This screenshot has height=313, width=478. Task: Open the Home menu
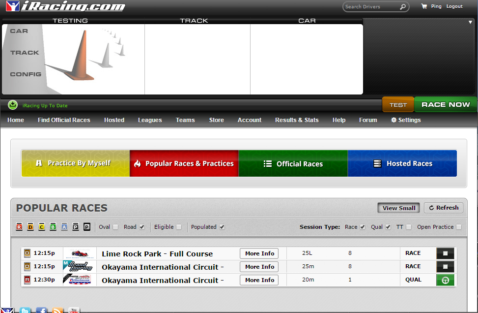(x=16, y=120)
